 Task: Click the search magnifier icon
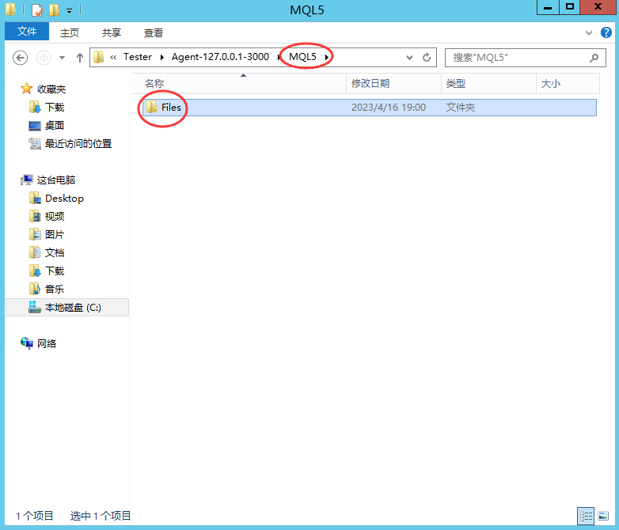click(x=594, y=58)
